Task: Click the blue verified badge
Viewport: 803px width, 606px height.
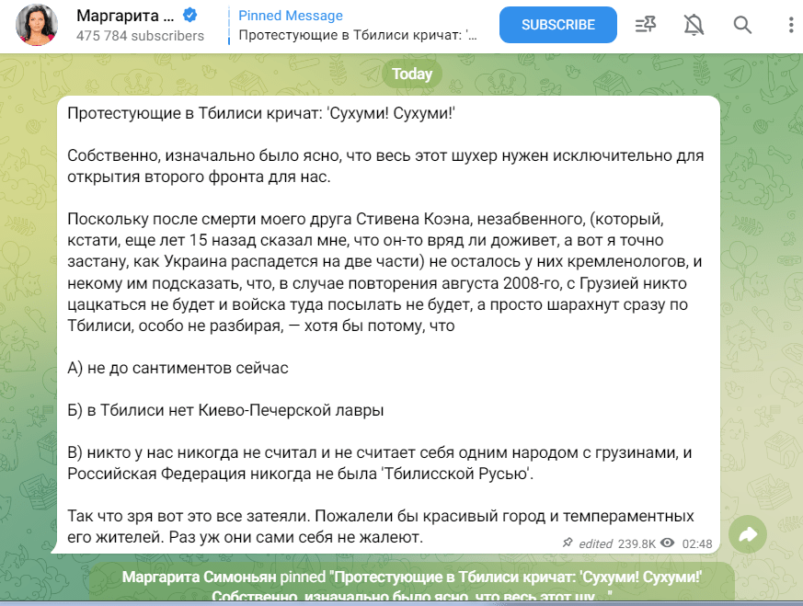Action: 189,16
